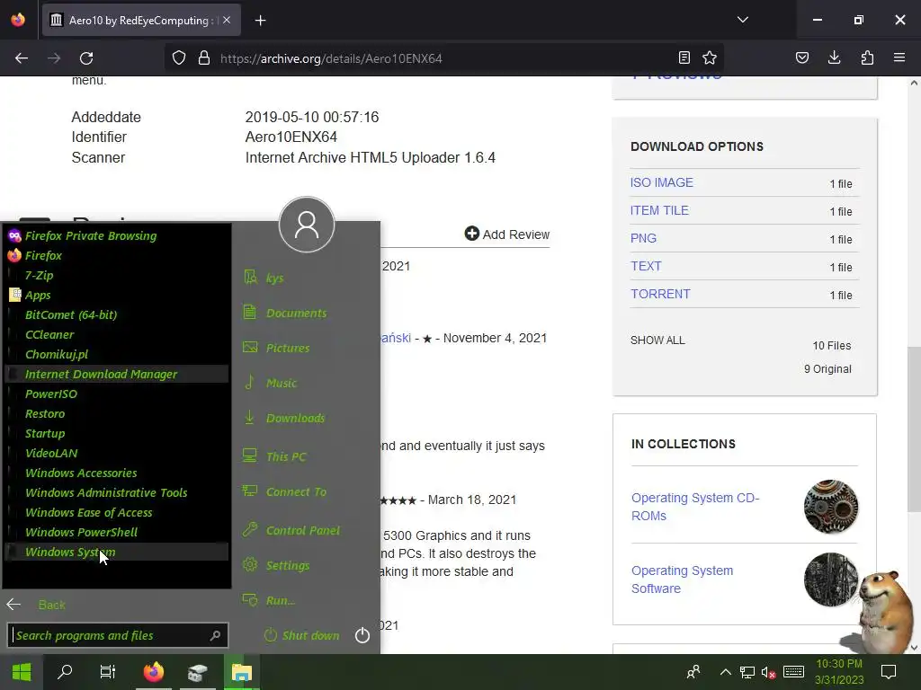This screenshot has width=921, height=690.
Task: Expand the Apps folder in start menu
Action: [116, 295]
